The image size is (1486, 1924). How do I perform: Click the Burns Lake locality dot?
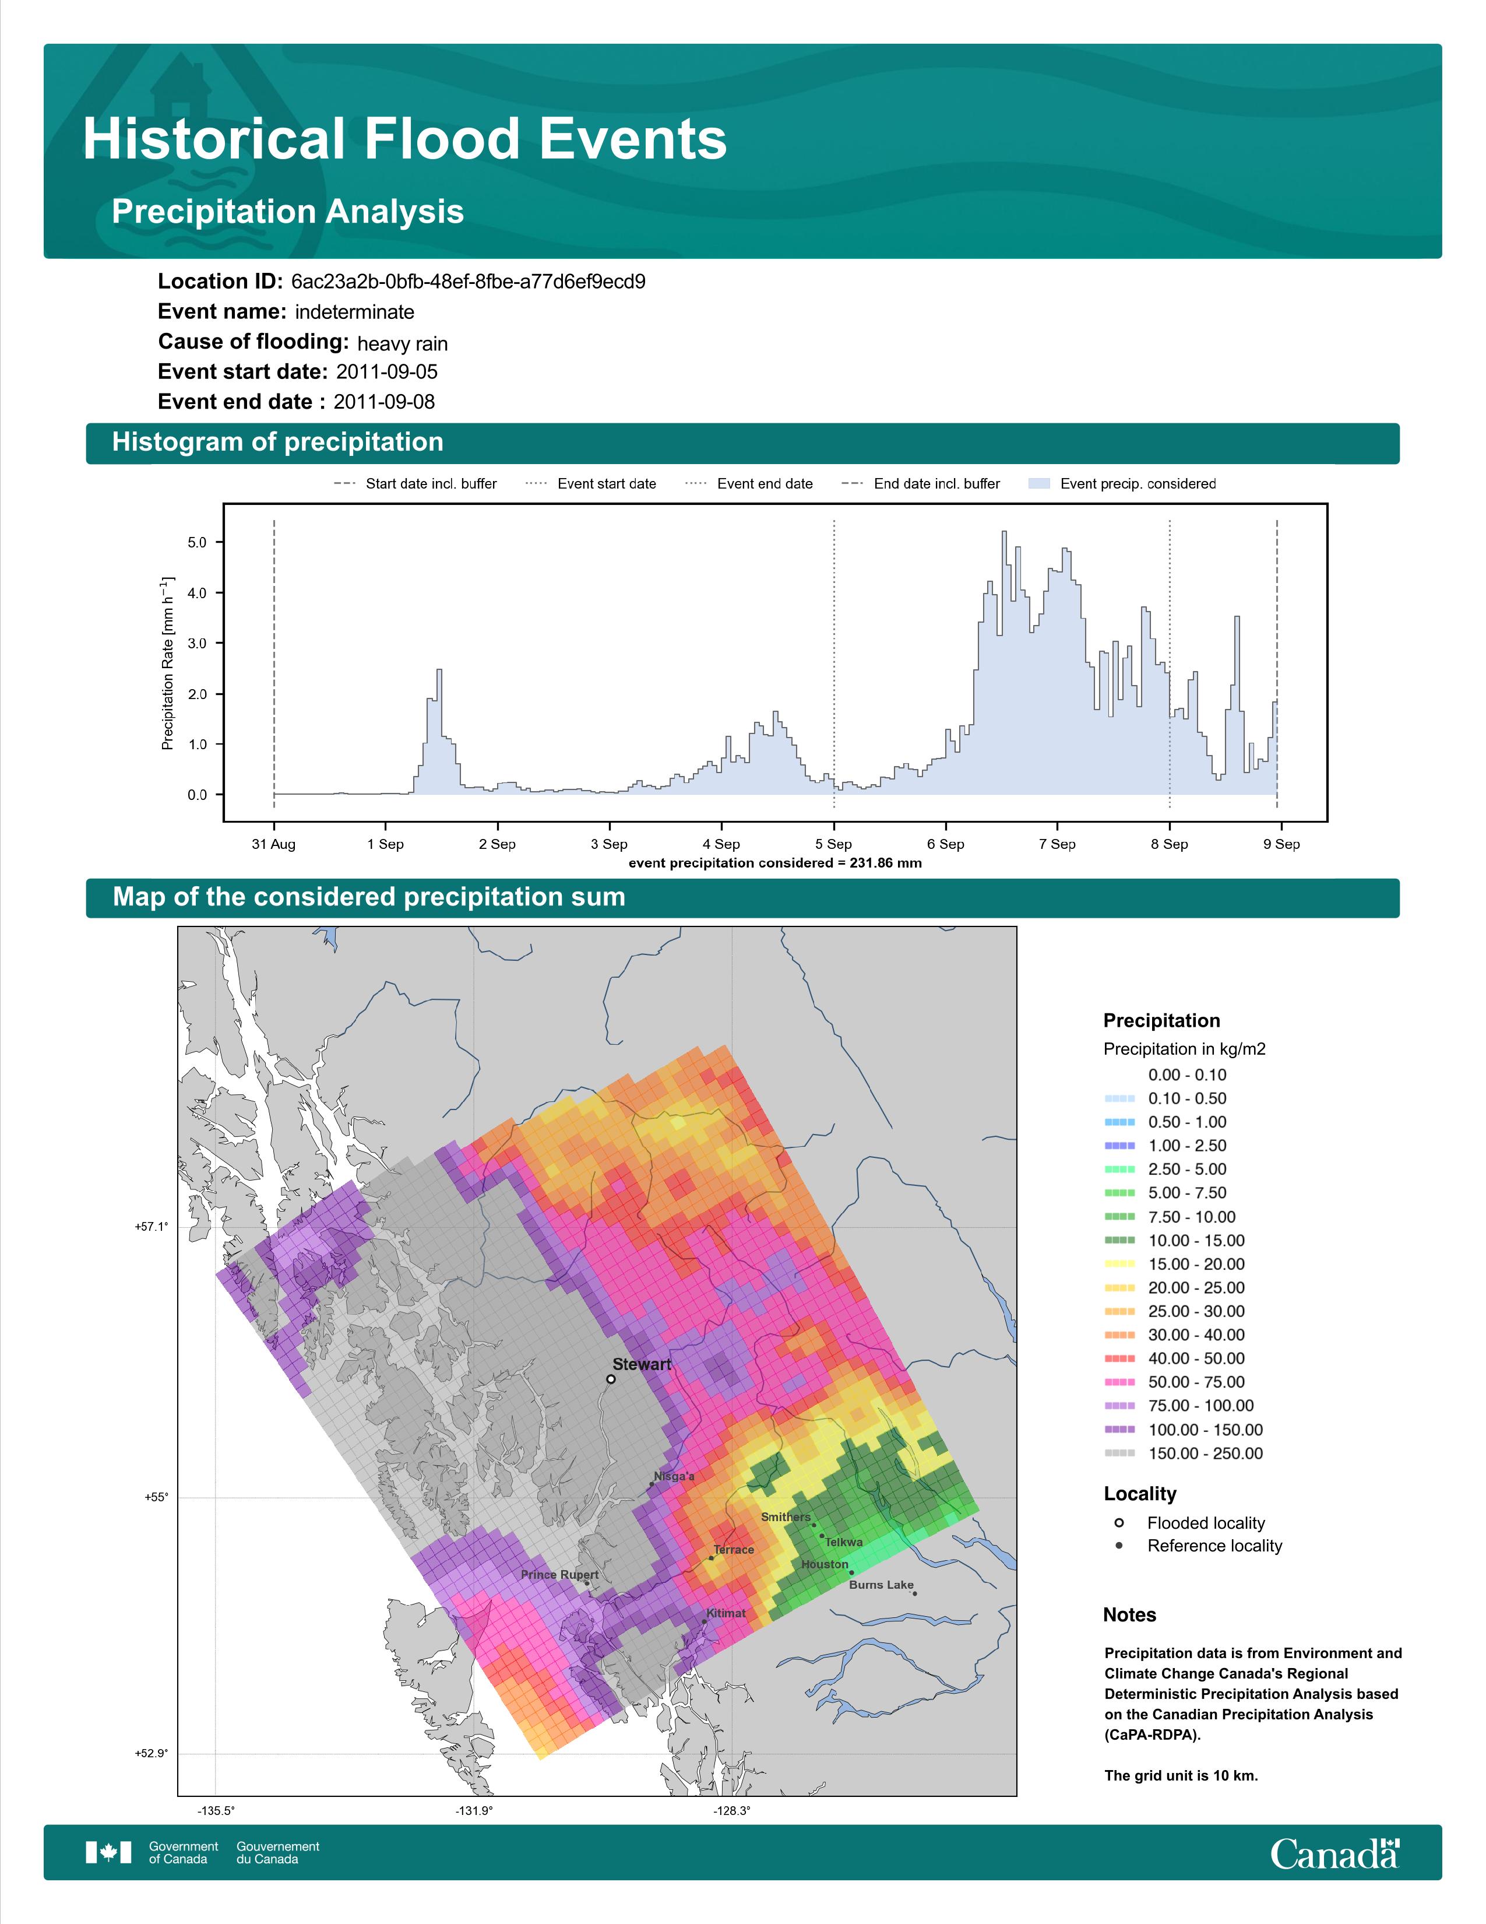click(x=915, y=1593)
